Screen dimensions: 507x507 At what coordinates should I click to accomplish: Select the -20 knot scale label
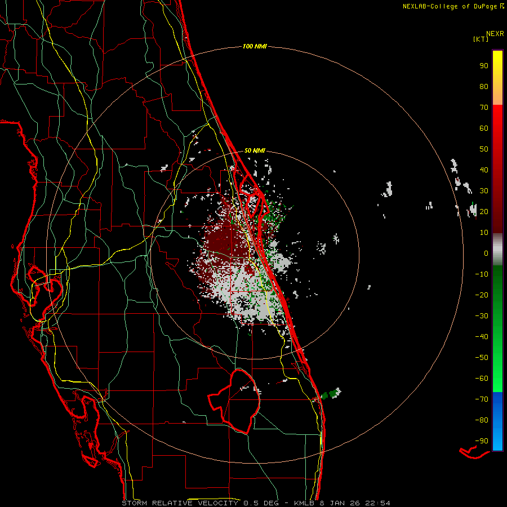point(482,295)
